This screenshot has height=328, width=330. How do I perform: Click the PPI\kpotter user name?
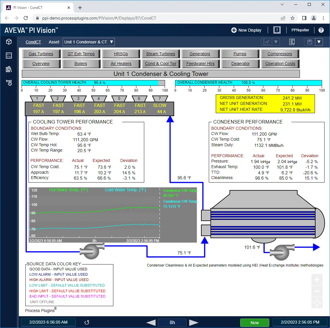(300, 30)
